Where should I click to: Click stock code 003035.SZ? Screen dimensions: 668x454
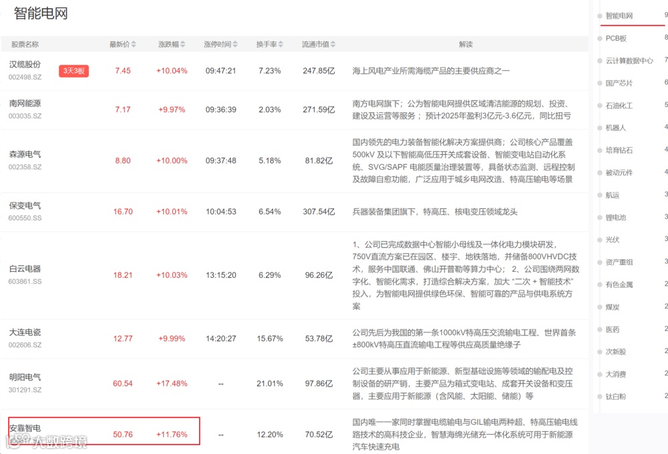point(25,116)
